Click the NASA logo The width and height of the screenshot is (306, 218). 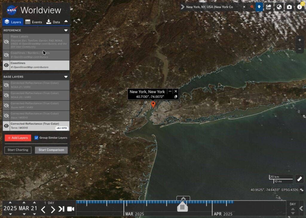tap(12, 10)
